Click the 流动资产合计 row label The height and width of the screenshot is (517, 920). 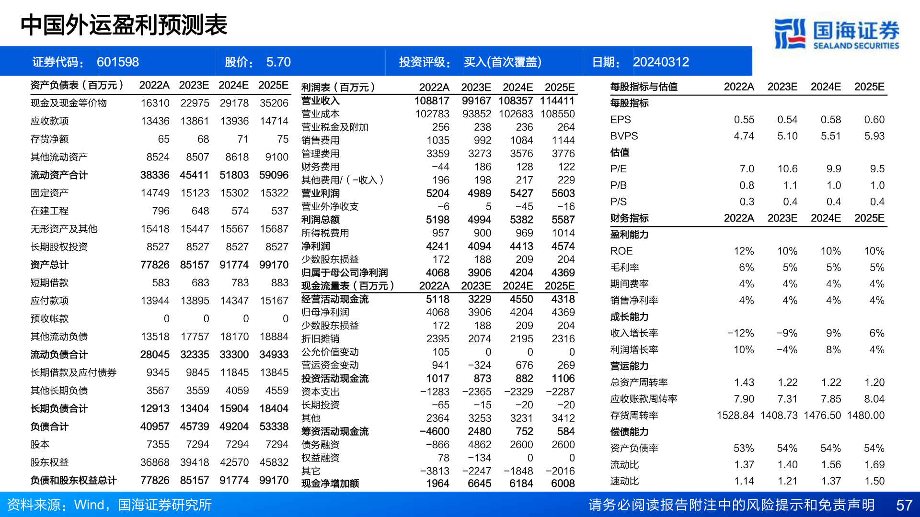click(x=59, y=175)
